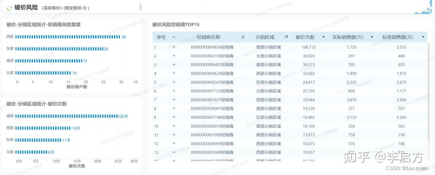This screenshot has height=175, width=435.
Task: Open the 破价次数 column dropdown arrow
Action: [323, 37]
